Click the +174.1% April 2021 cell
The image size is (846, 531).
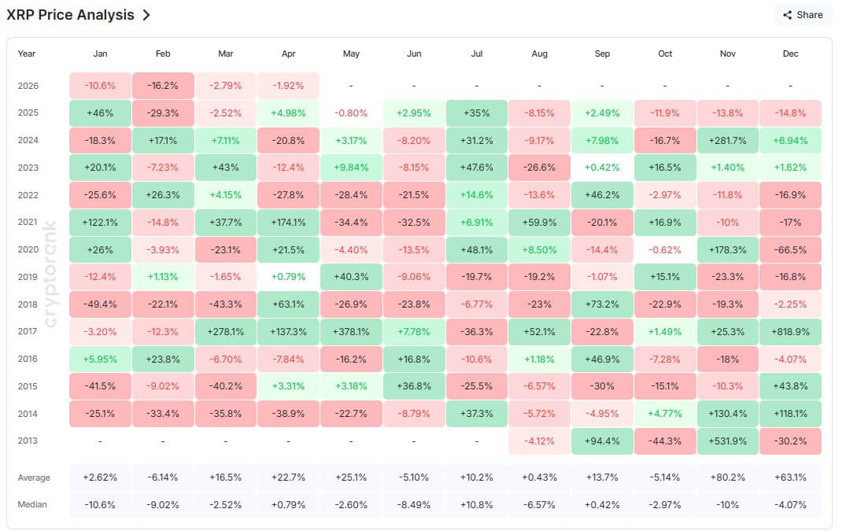288,222
